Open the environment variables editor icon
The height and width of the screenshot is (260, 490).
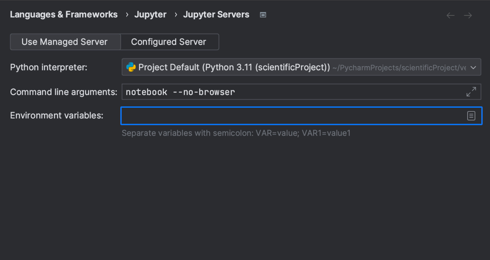tap(471, 116)
